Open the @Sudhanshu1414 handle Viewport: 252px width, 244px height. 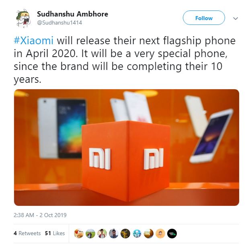(x=59, y=23)
